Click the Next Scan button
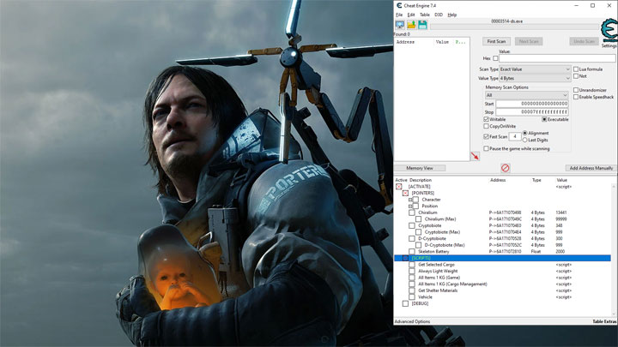 click(529, 41)
